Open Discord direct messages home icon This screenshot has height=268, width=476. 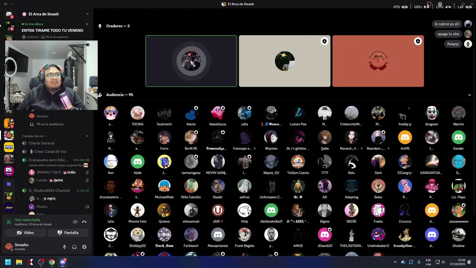[x=9, y=14]
